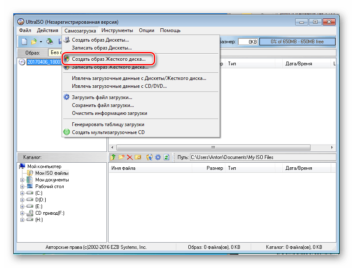Expand the D(D:) drive node
The image size is (353, 268).
pyautogui.click(x=22, y=200)
